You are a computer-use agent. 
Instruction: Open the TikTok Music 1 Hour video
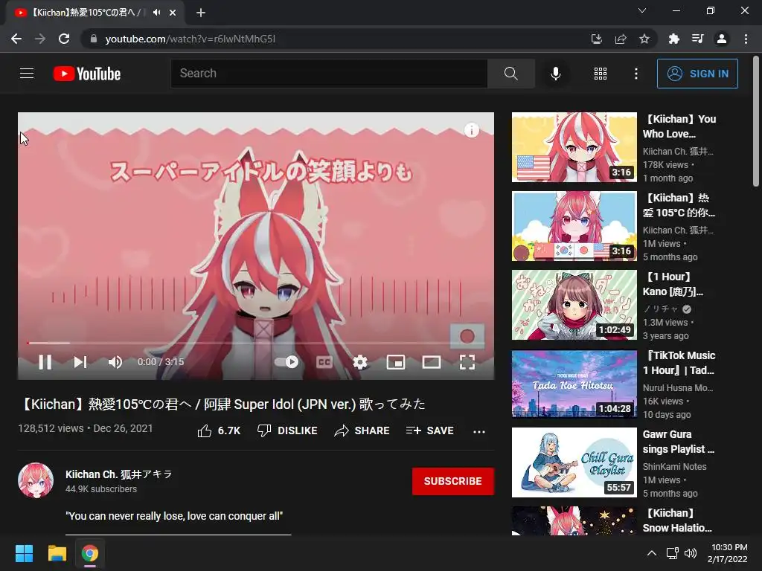click(x=574, y=384)
